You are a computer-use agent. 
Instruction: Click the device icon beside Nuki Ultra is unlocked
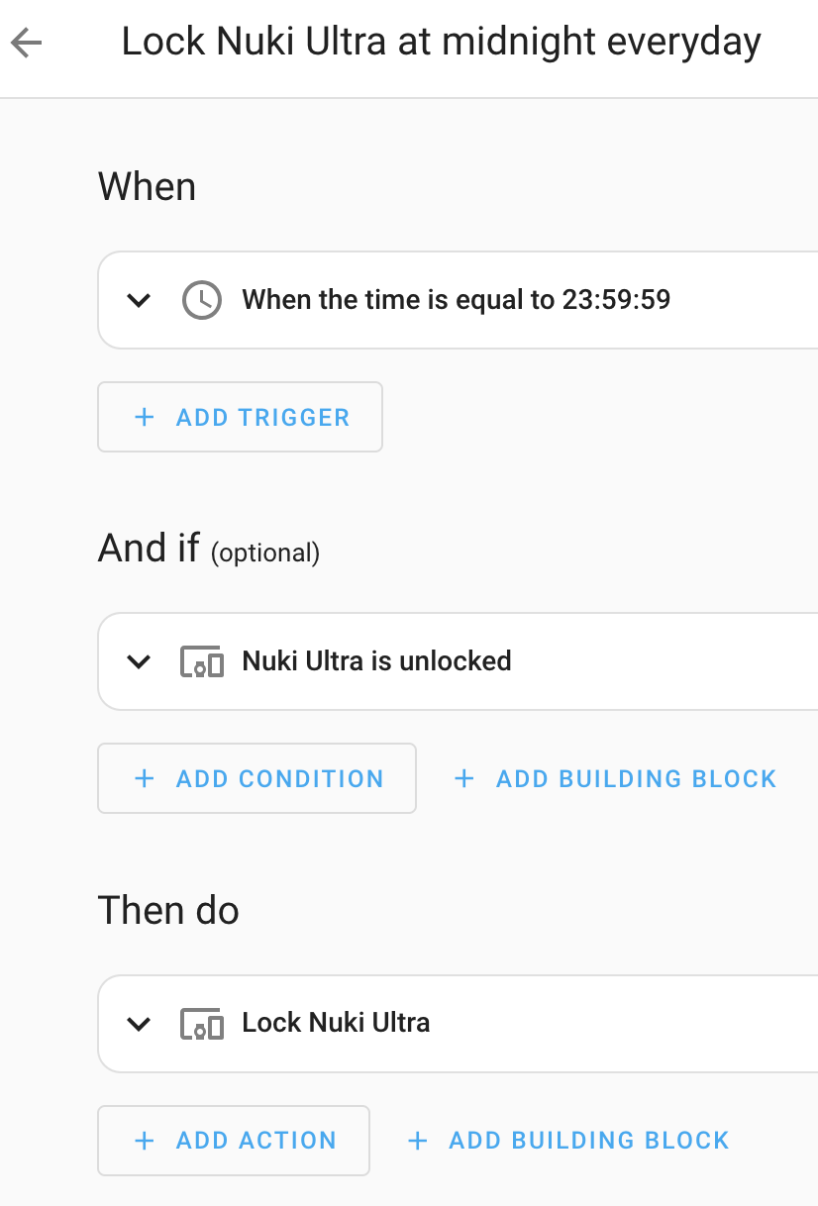(202, 661)
